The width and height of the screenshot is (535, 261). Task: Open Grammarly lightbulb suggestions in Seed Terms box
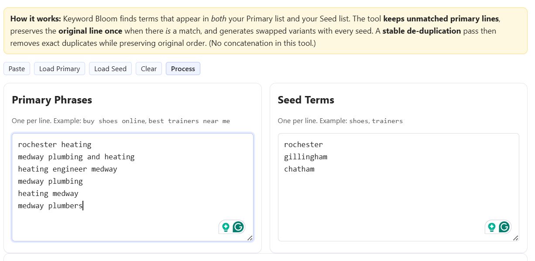(492, 227)
